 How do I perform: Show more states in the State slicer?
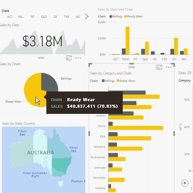86,17
